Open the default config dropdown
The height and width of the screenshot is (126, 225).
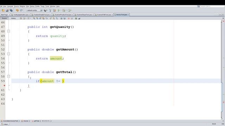tap(34, 10)
